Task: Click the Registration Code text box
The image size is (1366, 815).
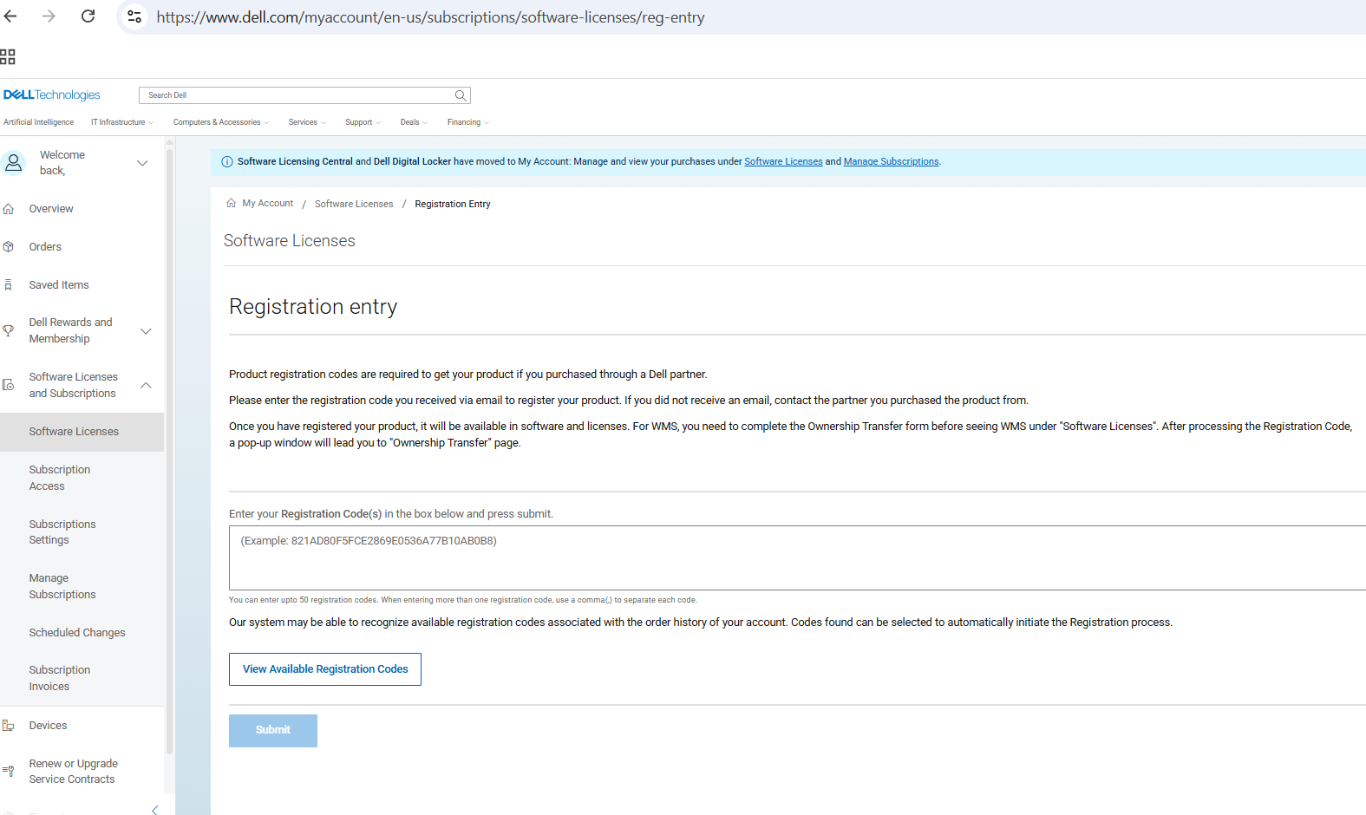Action: click(797, 557)
